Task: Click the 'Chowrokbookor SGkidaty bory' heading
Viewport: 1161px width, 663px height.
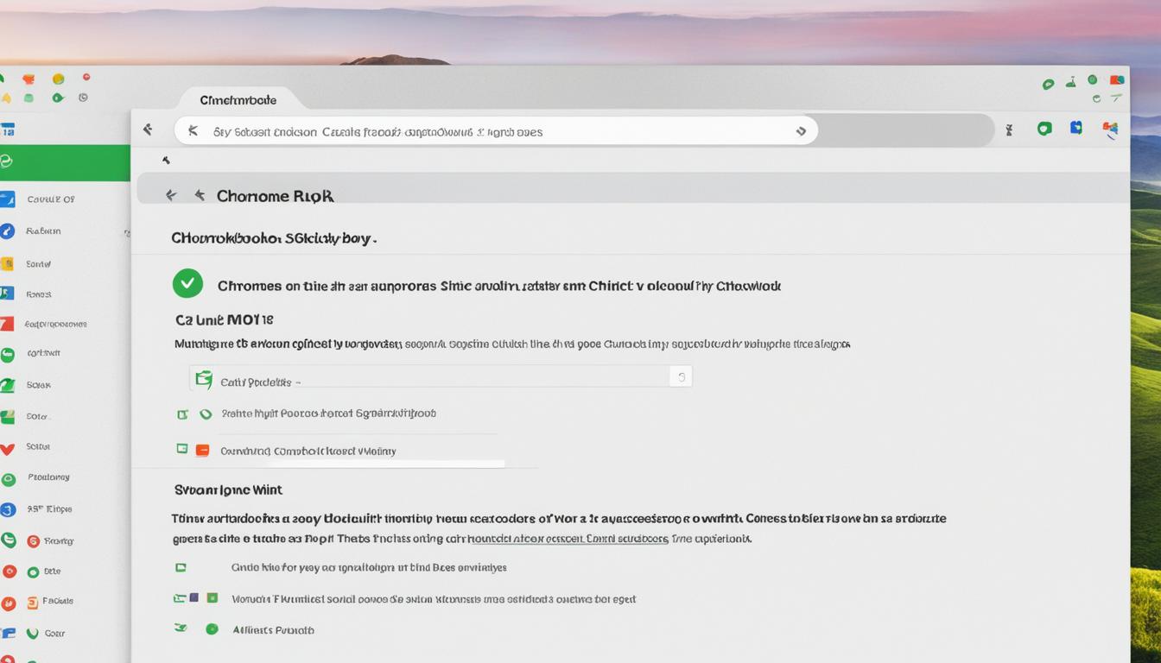Action: pyautogui.click(x=274, y=237)
